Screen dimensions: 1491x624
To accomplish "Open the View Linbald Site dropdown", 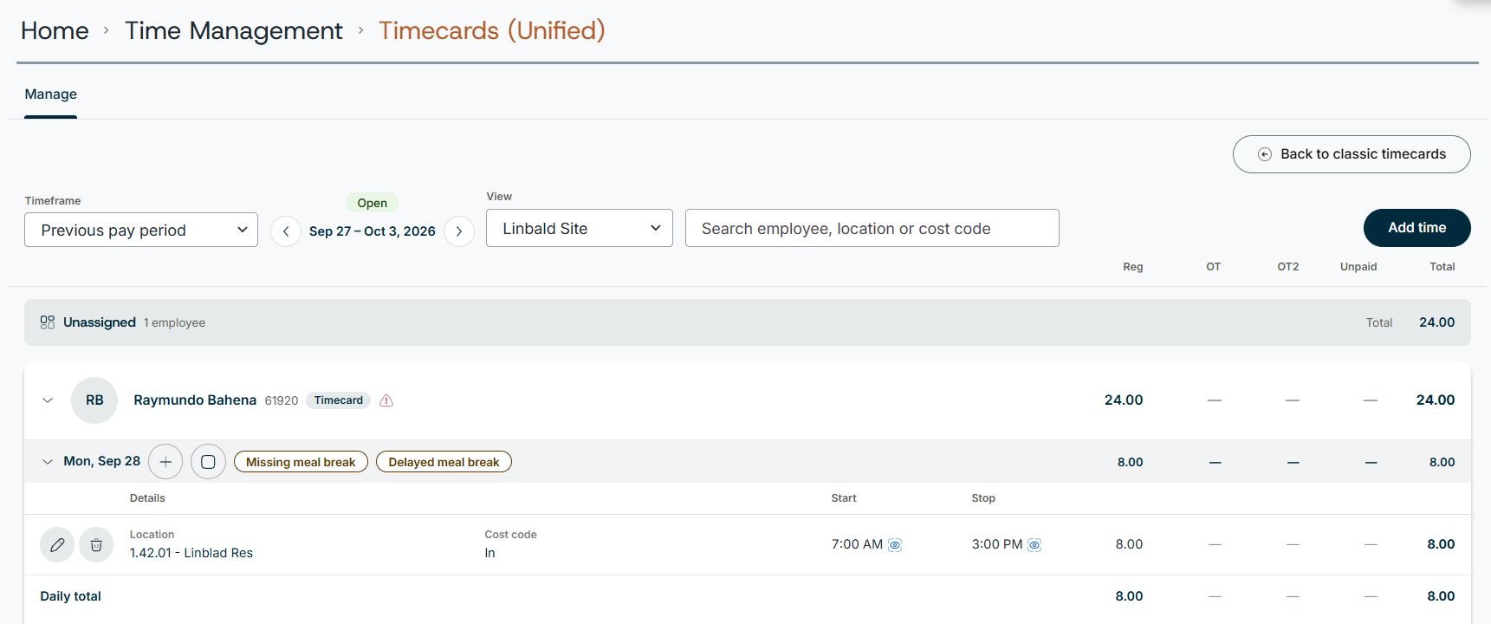I will tap(580, 228).
